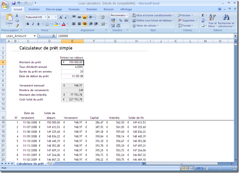The width and height of the screenshot is (239, 173).
Task: Toggle bold formatting (G button)
Action: [x=27, y=24]
